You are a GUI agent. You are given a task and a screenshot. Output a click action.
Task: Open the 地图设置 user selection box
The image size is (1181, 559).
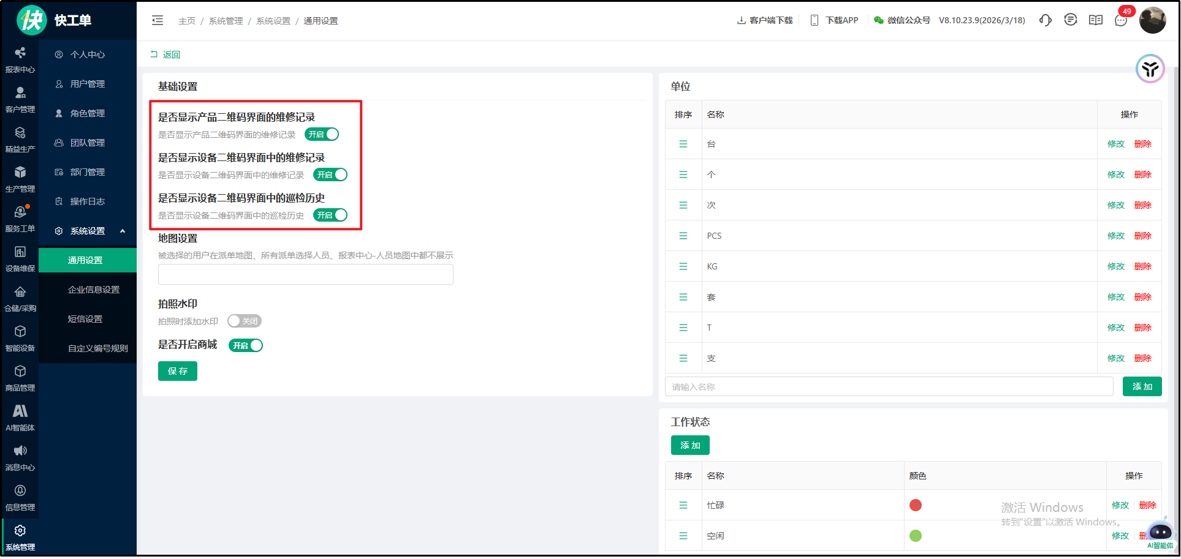pyautogui.click(x=305, y=274)
